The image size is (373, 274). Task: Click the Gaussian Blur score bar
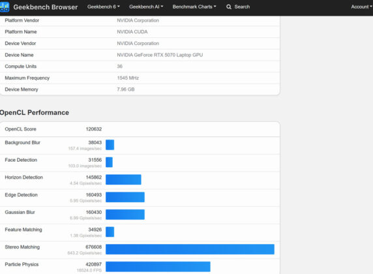tap(125, 215)
